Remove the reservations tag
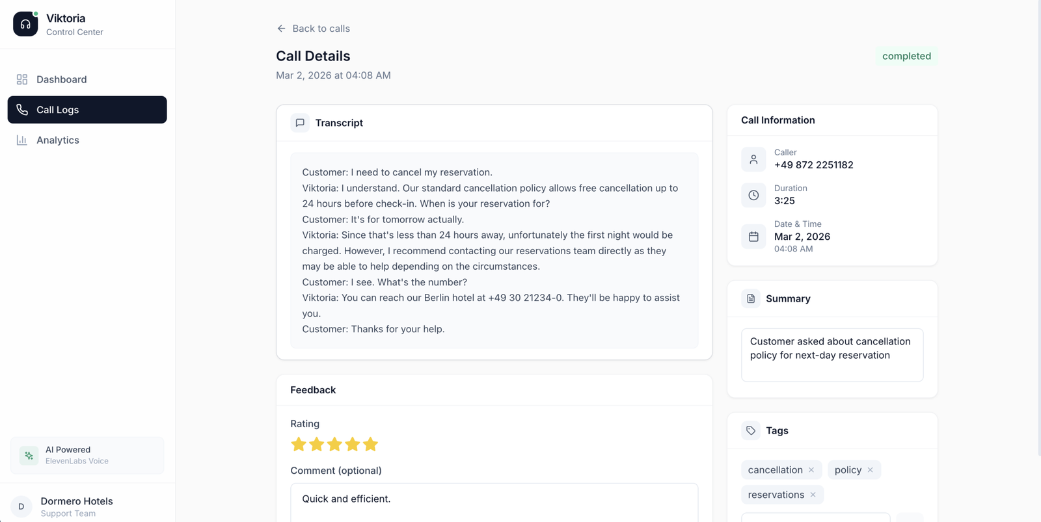This screenshot has width=1041, height=522. pos(813,495)
